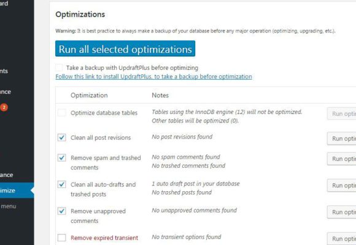Run optimization for expired transient options
The height and width of the screenshot is (245, 356).
(x=342, y=239)
